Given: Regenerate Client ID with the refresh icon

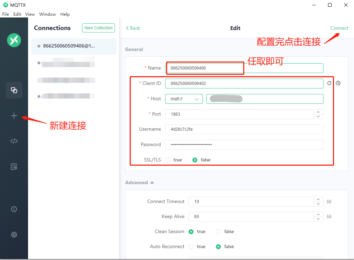Looking at the screenshot, I should (329, 83).
